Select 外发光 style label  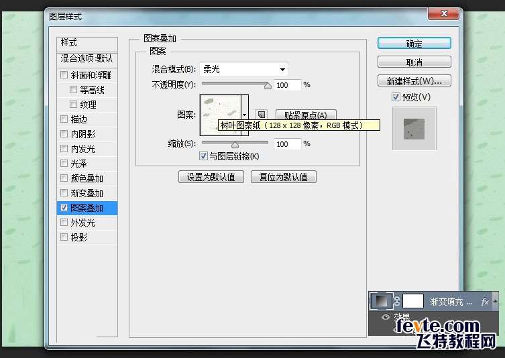(x=82, y=223)
